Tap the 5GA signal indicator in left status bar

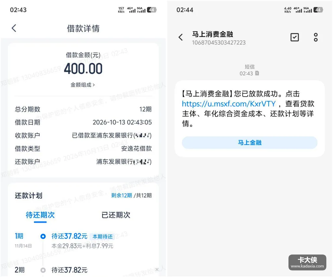coord(141,10)
